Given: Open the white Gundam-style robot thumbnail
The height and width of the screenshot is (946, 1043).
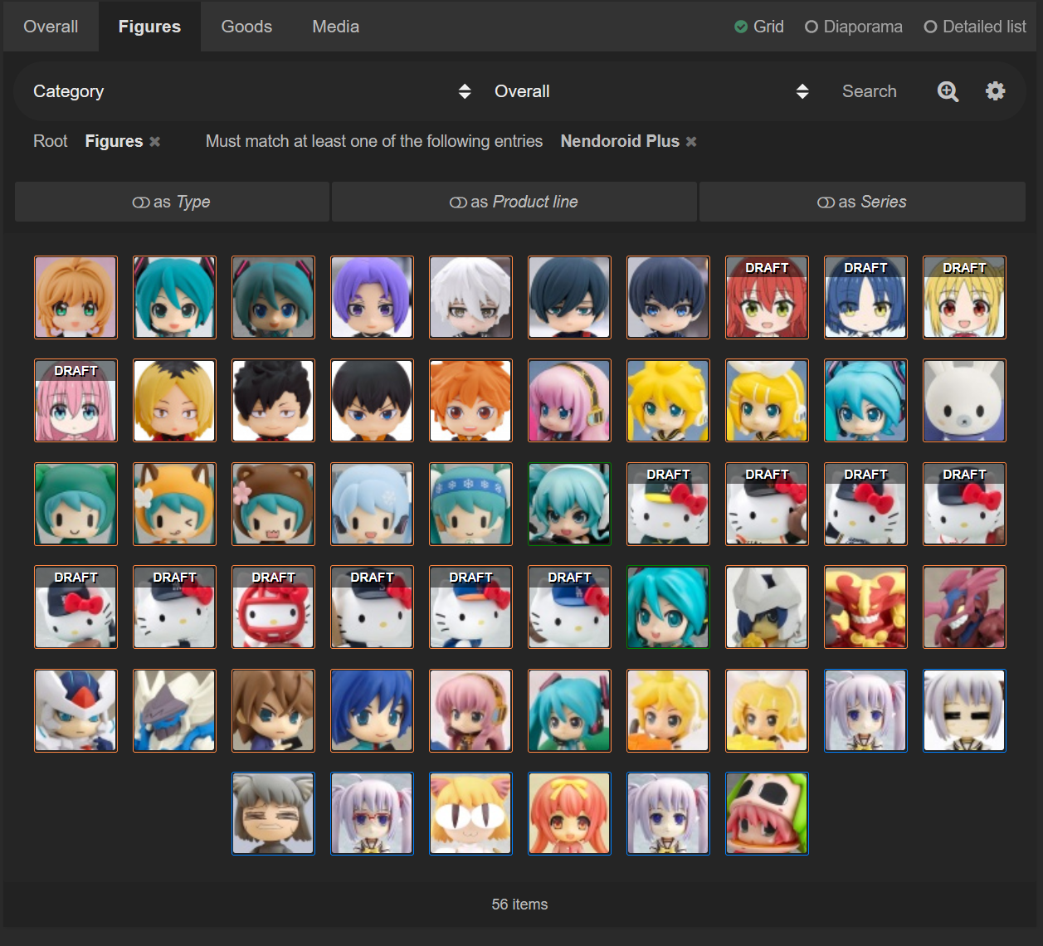Looking at the screenshot, I should click(76, 710).
